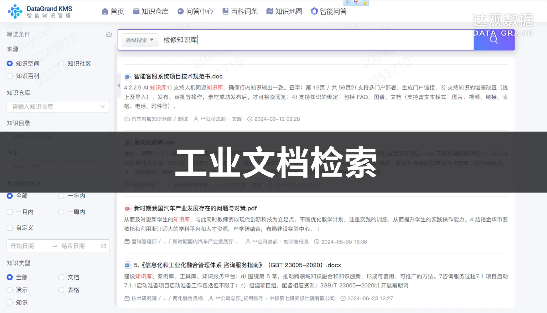Image resolution: width=547 pixels, height=313 pixels.
Task: Click the PDF icon of 新时期我国汽车产业 result
Action: pos(128,208)
